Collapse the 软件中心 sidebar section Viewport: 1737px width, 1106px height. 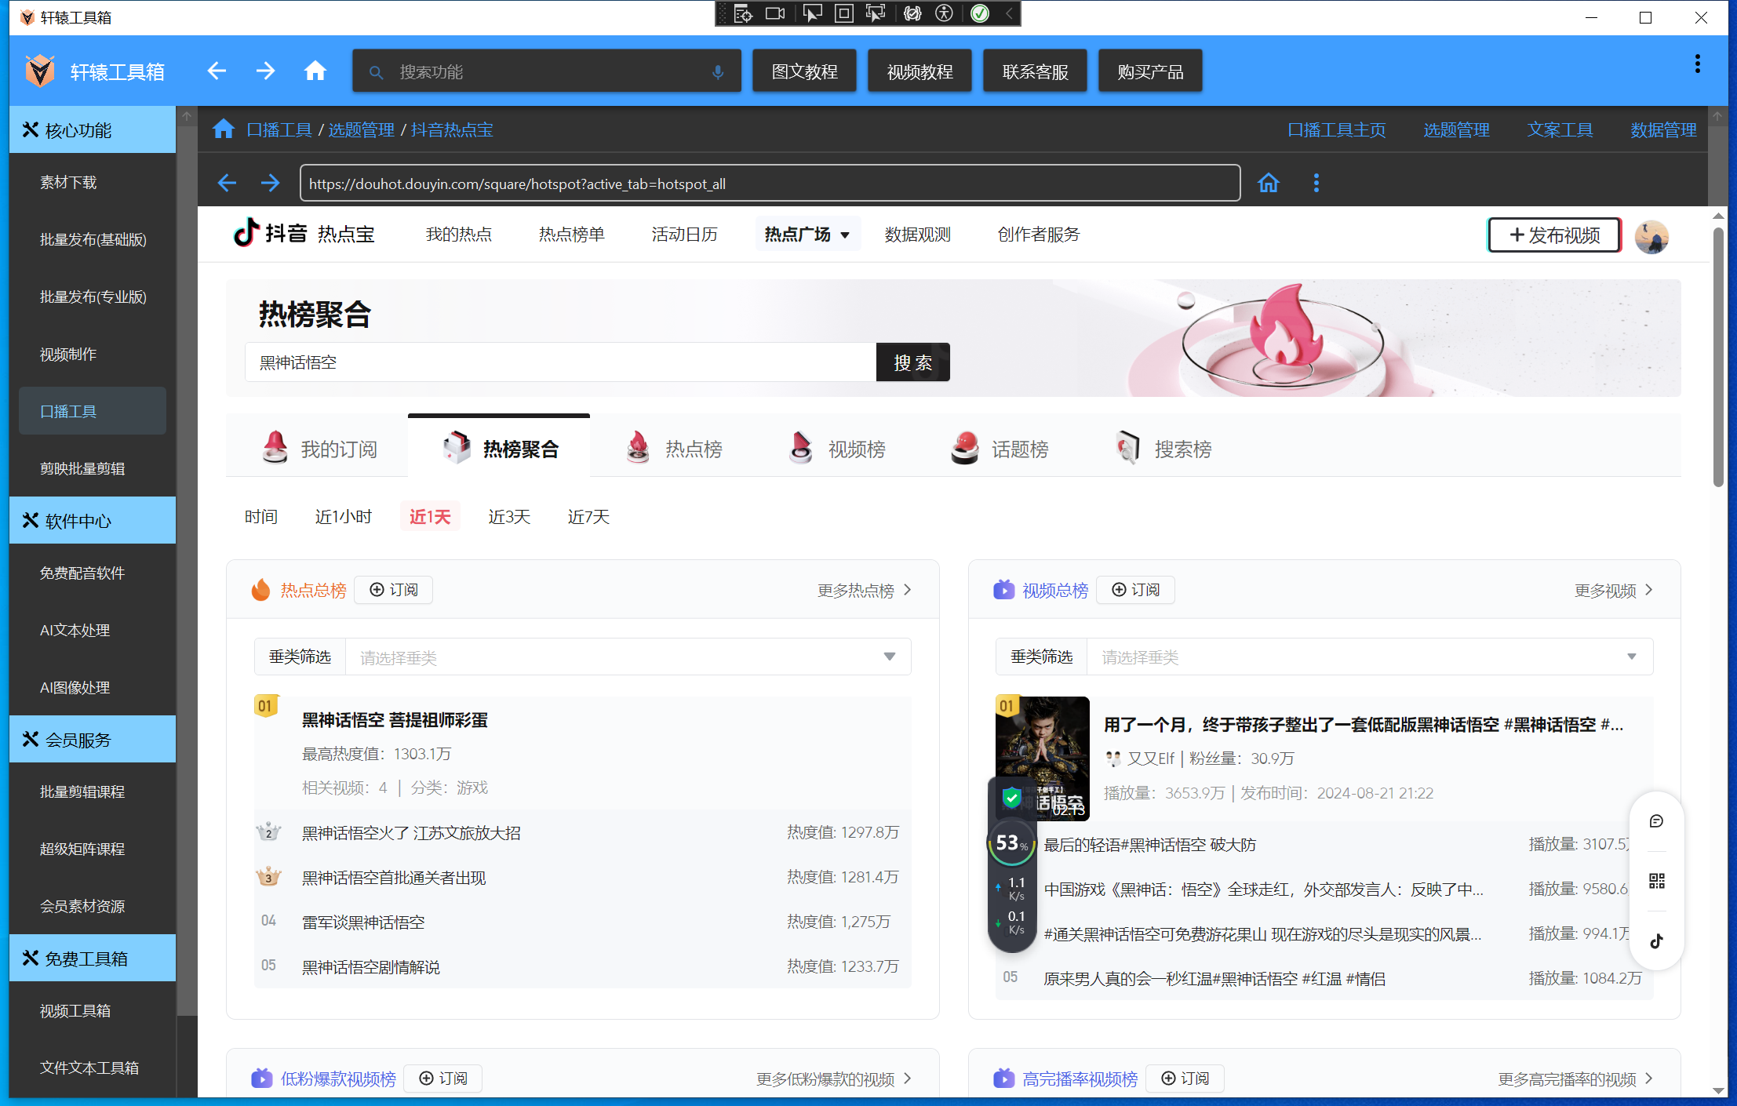tap(93, 521)
